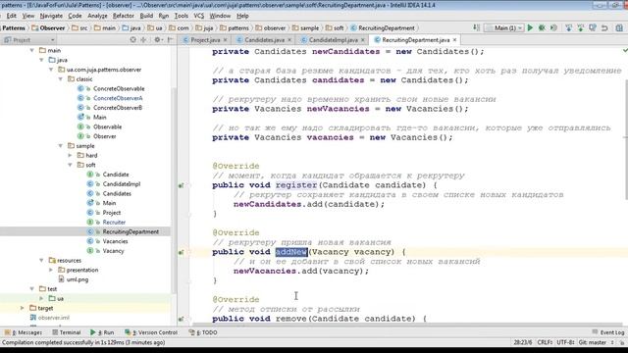This screenshot has width=628, height=353.
Task: Click the CRLF line separator entry
Action: pos(545,342)
